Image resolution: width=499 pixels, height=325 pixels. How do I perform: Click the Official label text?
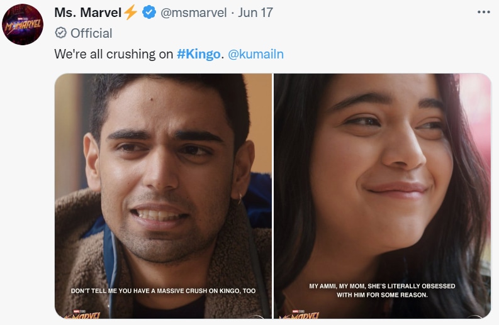pos(91,33)
